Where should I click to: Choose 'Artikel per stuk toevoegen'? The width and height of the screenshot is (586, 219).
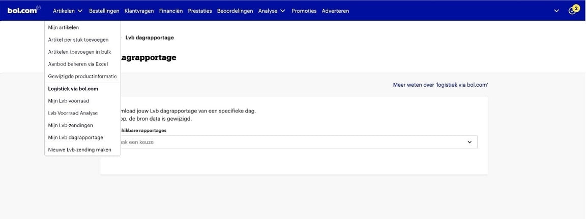pyautogui.click(x=75, y=40)
